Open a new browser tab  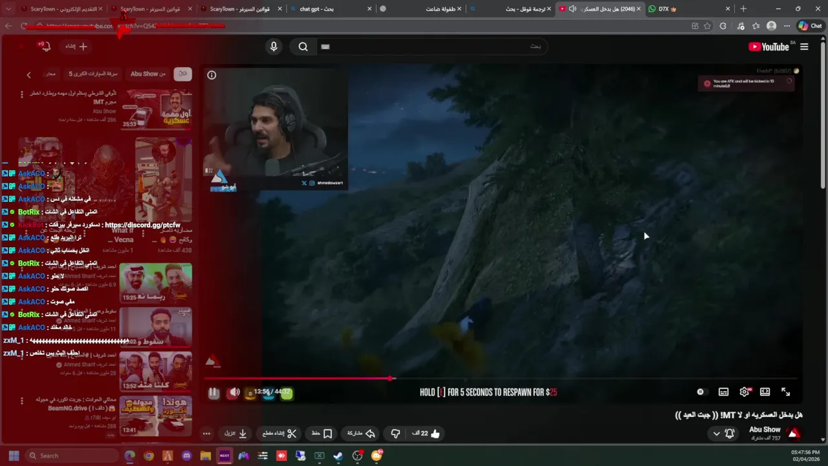point(743,9)
